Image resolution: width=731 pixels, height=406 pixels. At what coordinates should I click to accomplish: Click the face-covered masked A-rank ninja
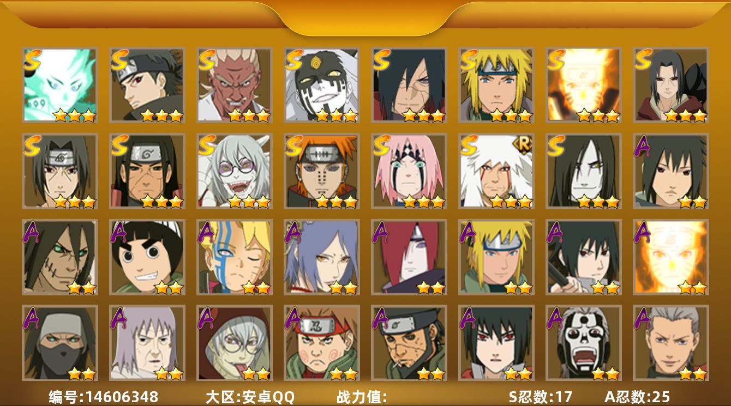(x=60, y=343)
